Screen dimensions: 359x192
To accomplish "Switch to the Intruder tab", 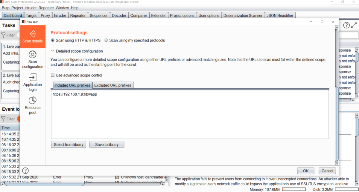I will pyautogui.click(x=60, y=16).
